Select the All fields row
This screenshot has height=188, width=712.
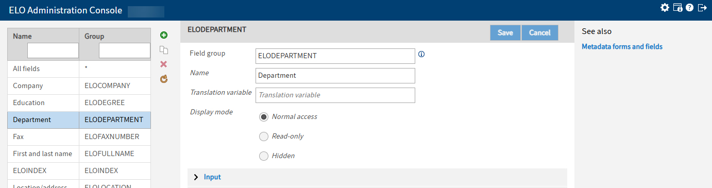tap(79, 69)
